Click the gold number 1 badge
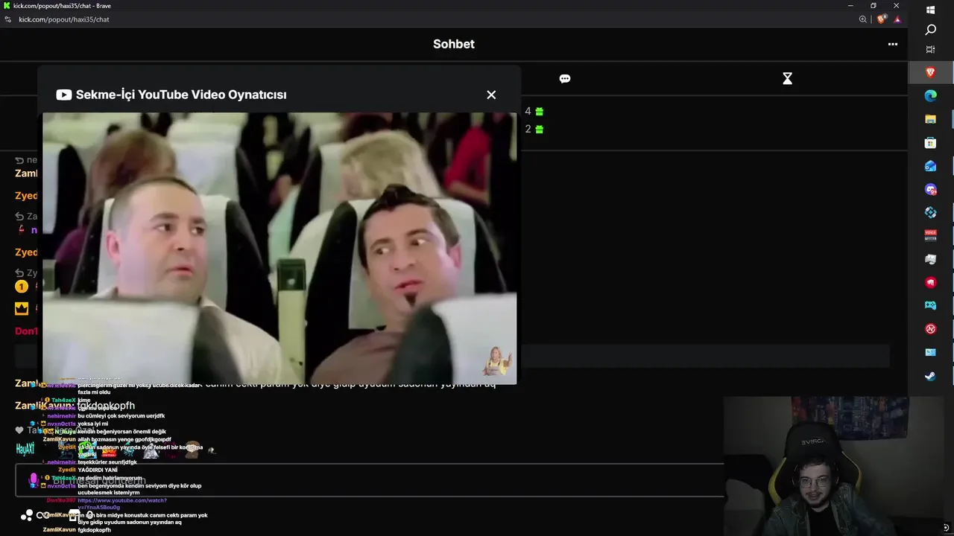Viewport: 954px width, 536px height. click(22, 287)
